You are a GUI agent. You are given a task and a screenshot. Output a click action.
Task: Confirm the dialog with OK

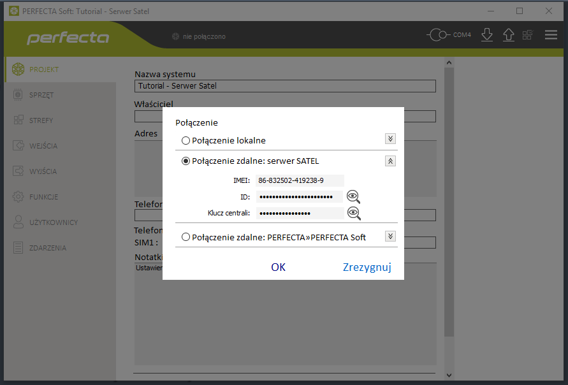(x=278, y=267)
